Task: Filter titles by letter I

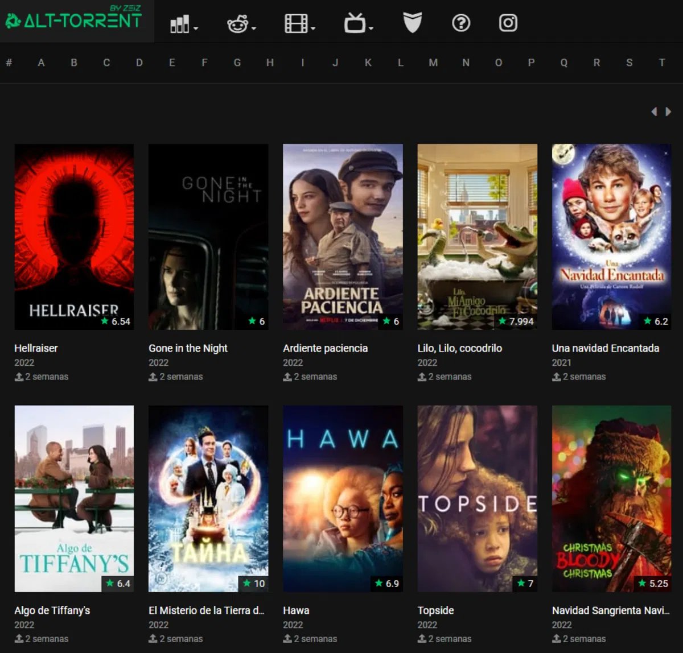Action: pos(303,63)
